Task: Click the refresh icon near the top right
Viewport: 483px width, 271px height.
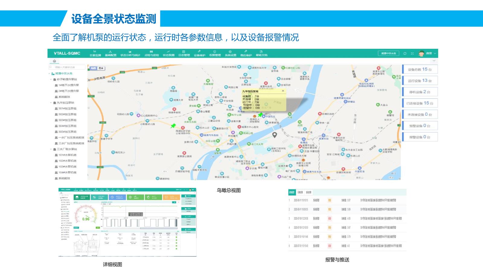Action: tap(405, 53)
